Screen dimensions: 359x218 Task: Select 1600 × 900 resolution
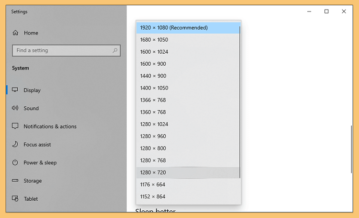[x=188, y=64]
